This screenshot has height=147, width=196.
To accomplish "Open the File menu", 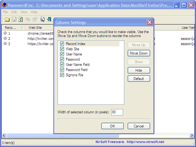I will click(5, 12).
